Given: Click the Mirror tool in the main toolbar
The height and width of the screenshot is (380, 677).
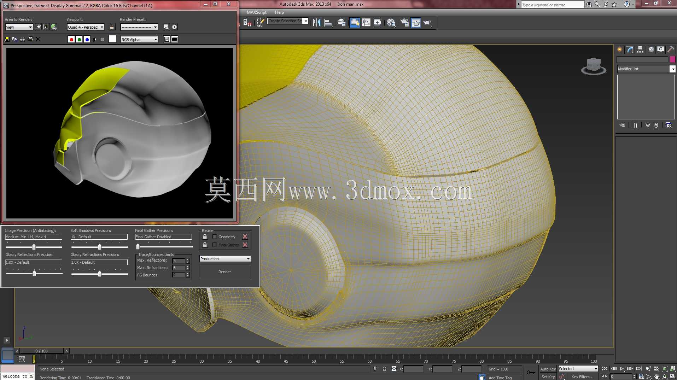Looking at the screenshot, I should click(316, 23).
